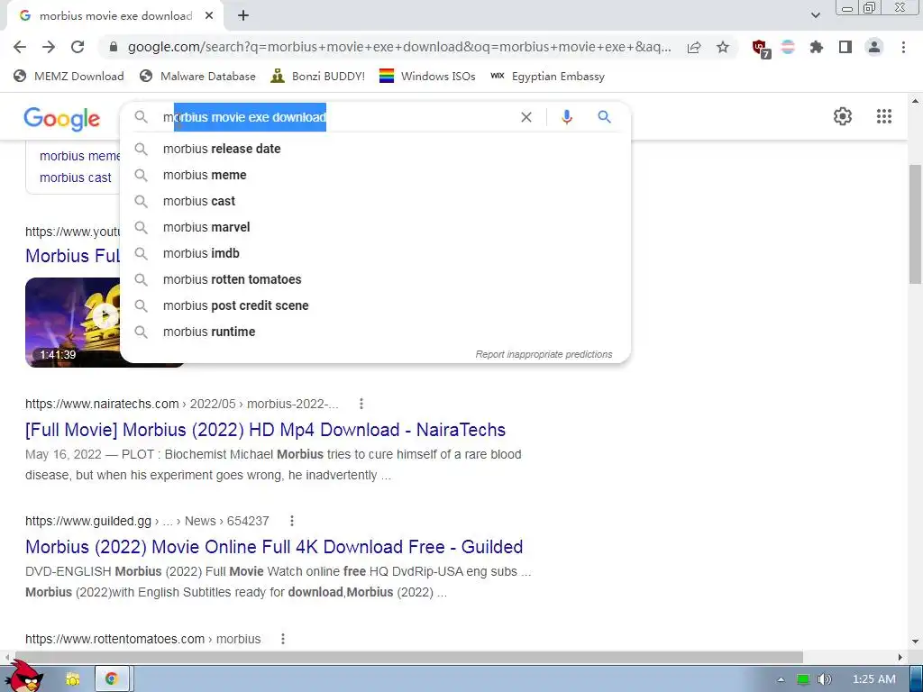This screenshot has width=923, height=692.
Task: Open the pink and blue striped extension
Action: 788,47
